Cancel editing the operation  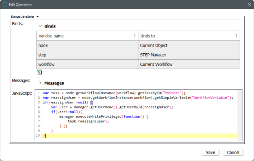(233, 153)
